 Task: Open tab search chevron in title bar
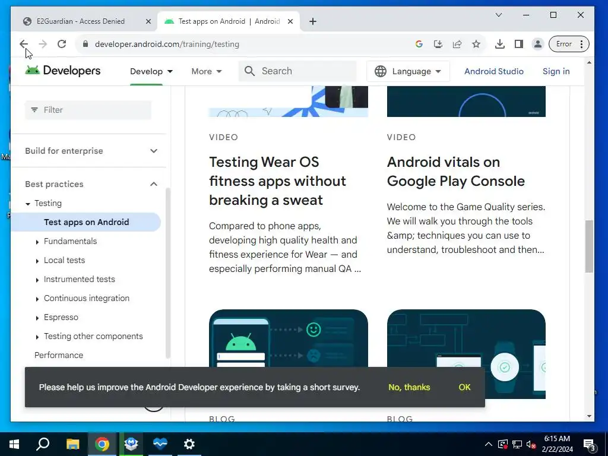pyautogui.click(x=499, y=15)
